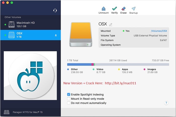
Task: Click the Macintosh HD drive icon
Action: [x=12, y=24]
